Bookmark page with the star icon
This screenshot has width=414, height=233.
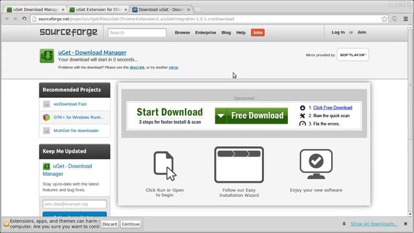point(384,19)
